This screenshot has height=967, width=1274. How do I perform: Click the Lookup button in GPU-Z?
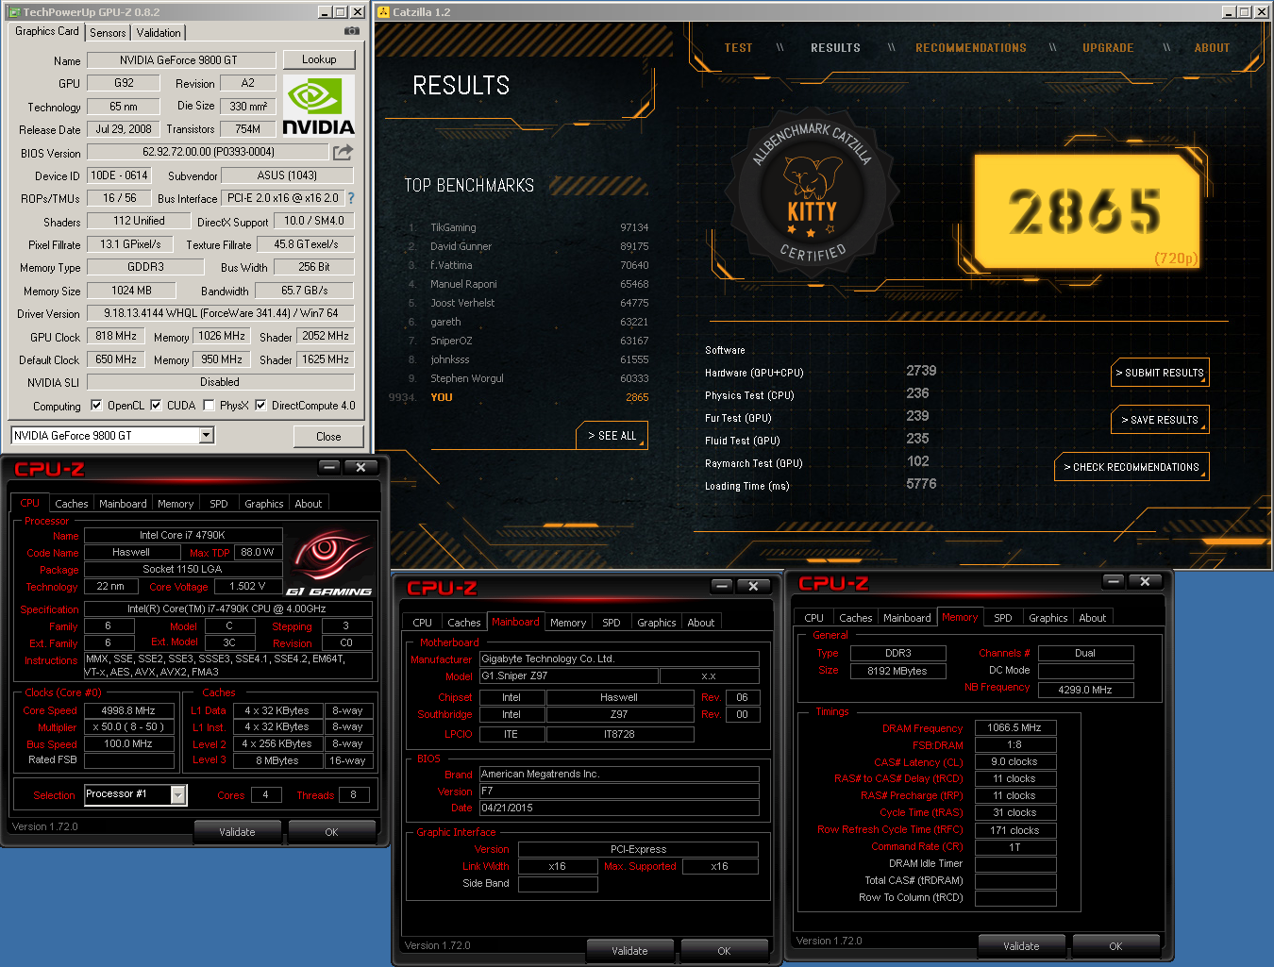coord(319,59)
